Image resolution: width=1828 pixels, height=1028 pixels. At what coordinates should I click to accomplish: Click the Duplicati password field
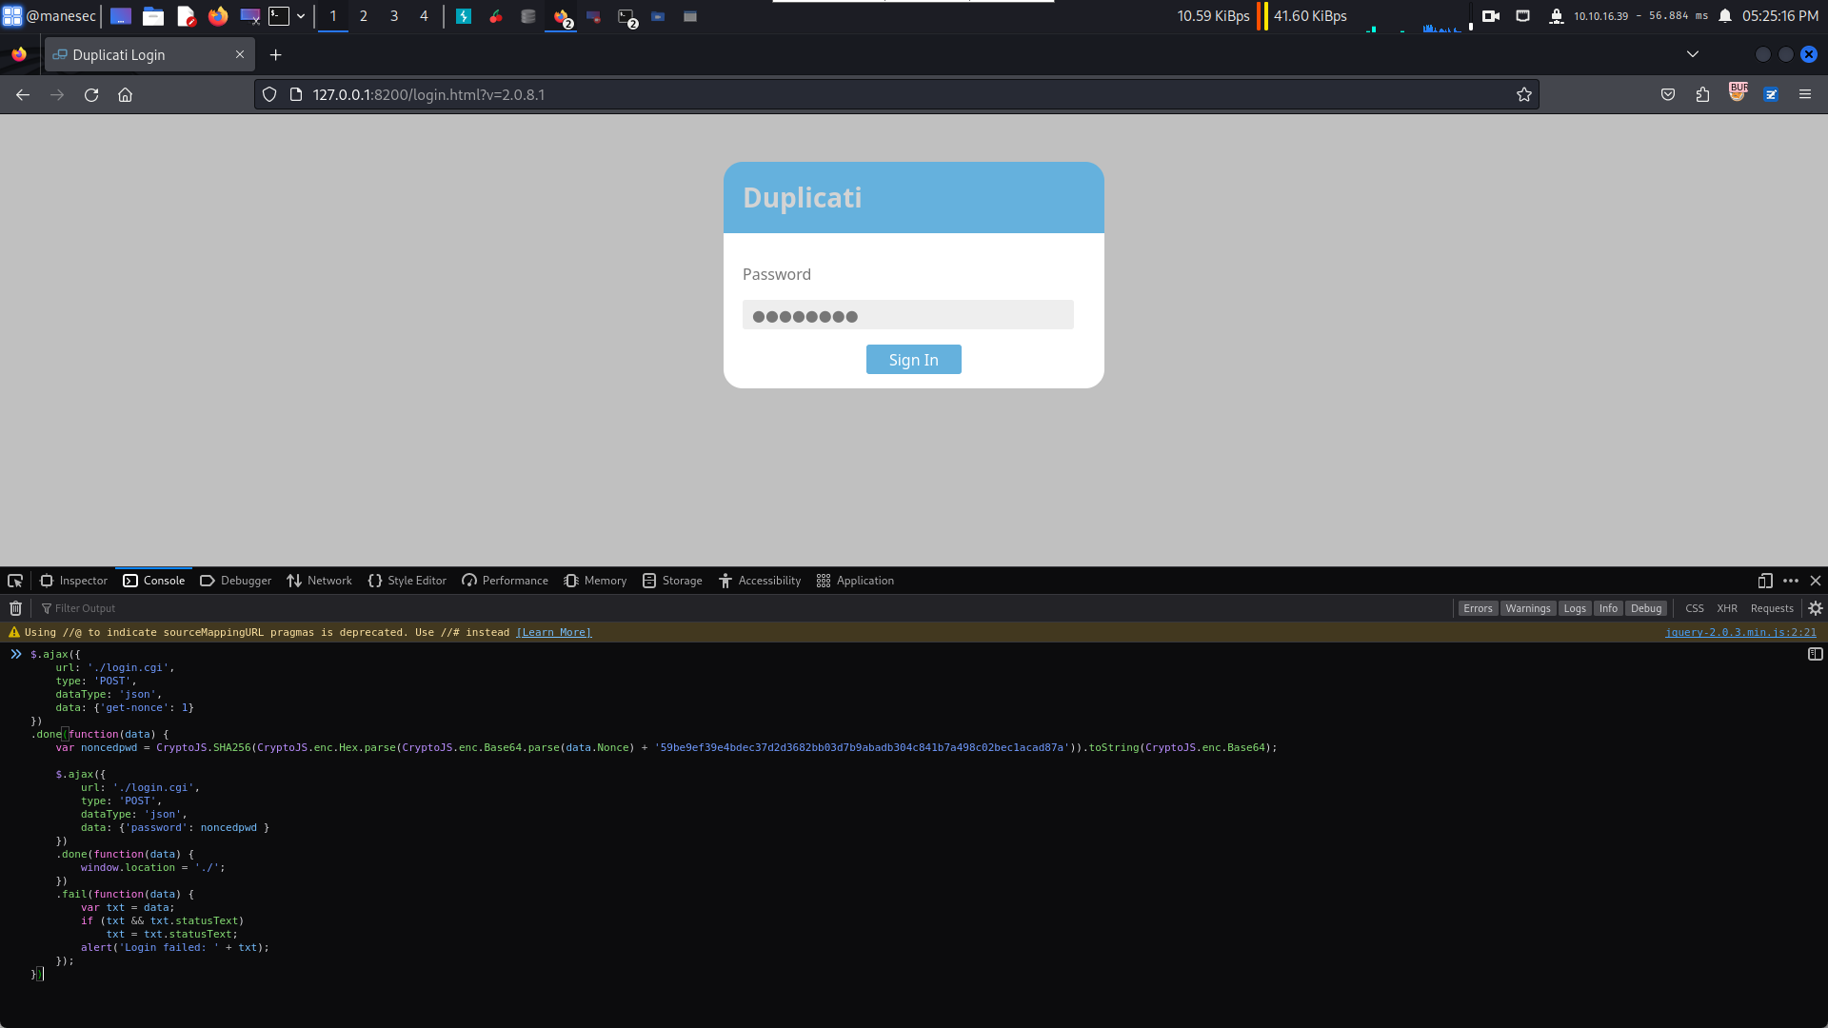point(908,315)
